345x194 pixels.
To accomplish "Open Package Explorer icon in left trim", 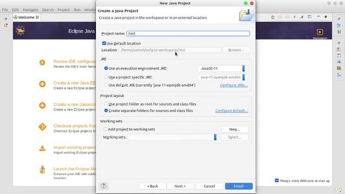I will click(x=6, y=25).
